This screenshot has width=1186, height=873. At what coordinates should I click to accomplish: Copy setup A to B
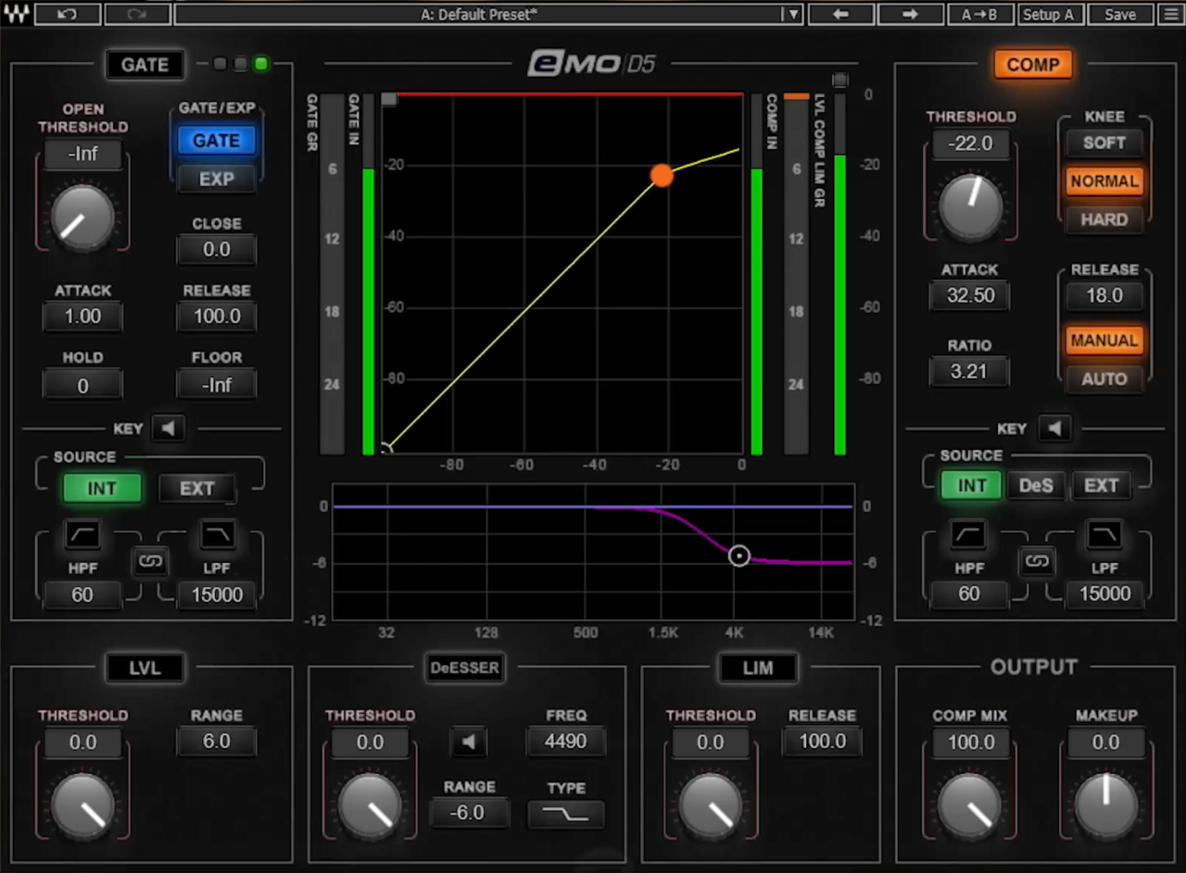pos(979,14)
